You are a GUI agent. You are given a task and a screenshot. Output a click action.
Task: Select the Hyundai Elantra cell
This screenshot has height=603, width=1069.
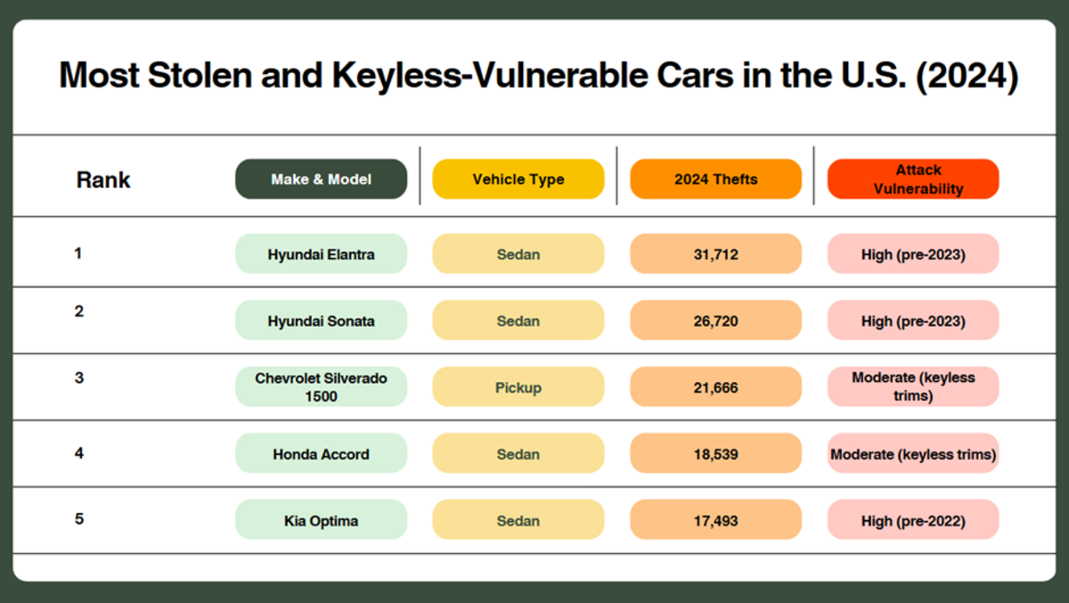coord(321,254)
